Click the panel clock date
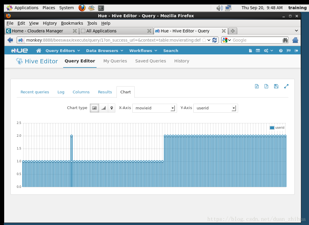Viewport: 309px width, 225px height. (262, 8)
